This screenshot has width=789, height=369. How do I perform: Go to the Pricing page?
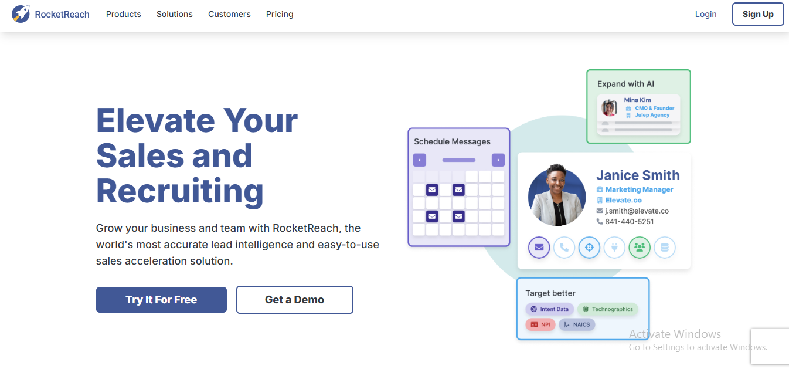click(x=280, y=14)
